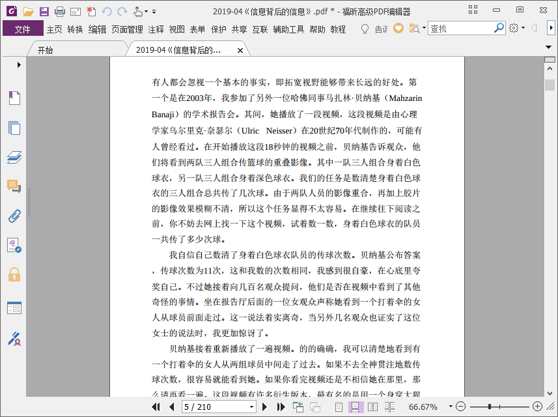Go to previous search result arrow
Viewport: 558px width, 417px height.
[534, 28]
